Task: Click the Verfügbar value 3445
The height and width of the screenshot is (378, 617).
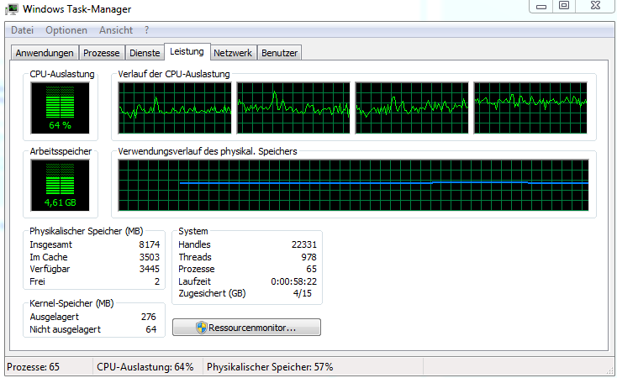Action: tap(149, 269)
